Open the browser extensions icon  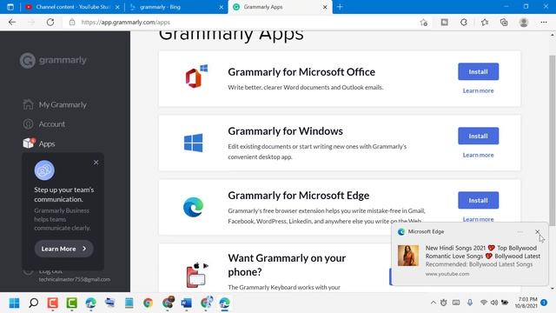[464, 23]
